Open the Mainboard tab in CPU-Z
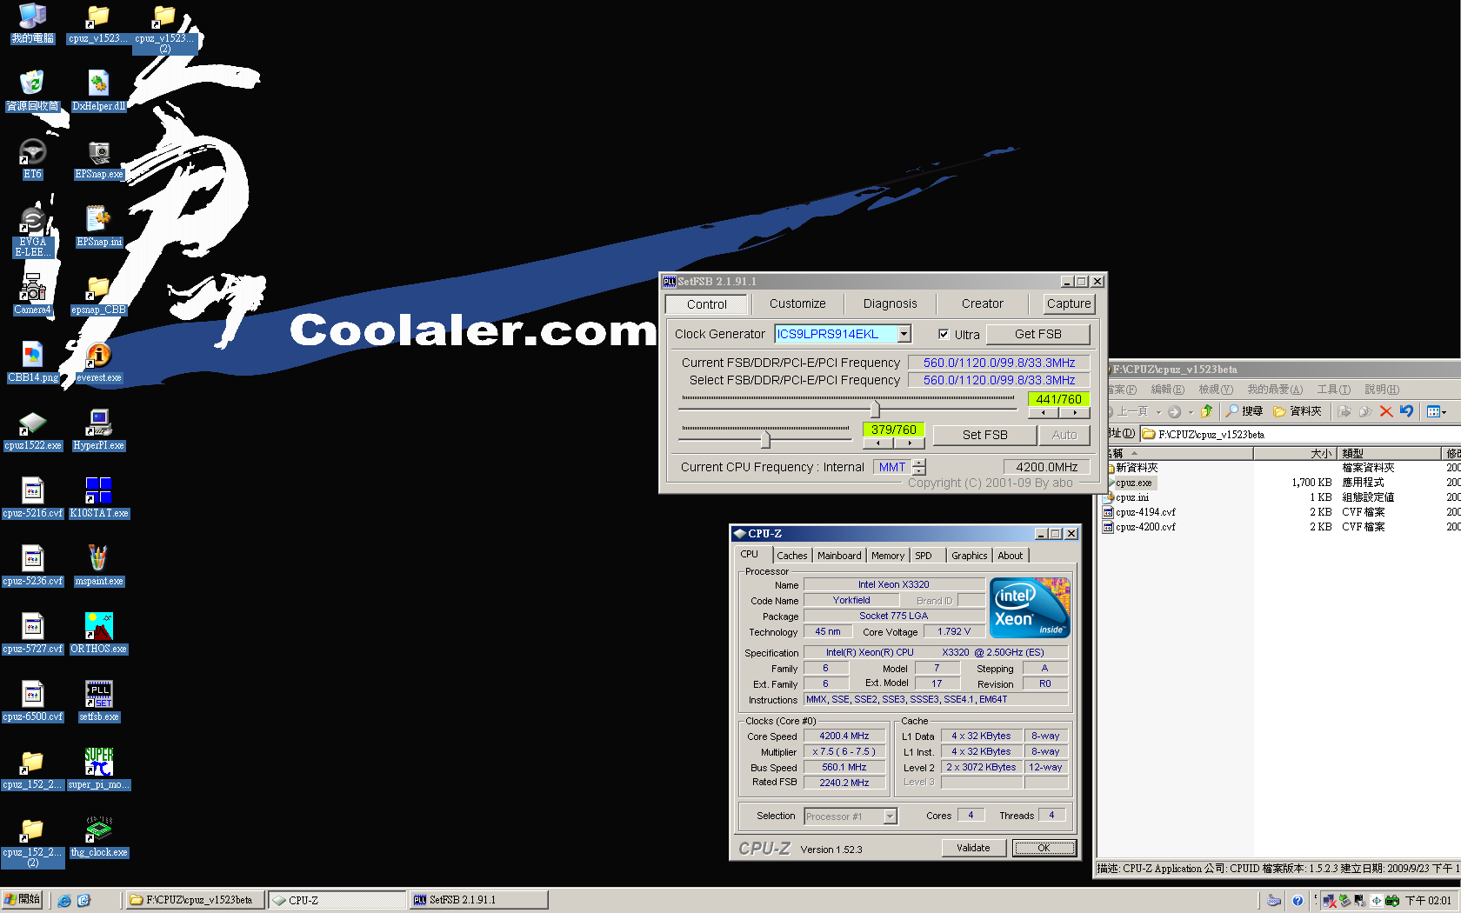Viewport: 1461px width, 913px height. [x=839, y=556]
